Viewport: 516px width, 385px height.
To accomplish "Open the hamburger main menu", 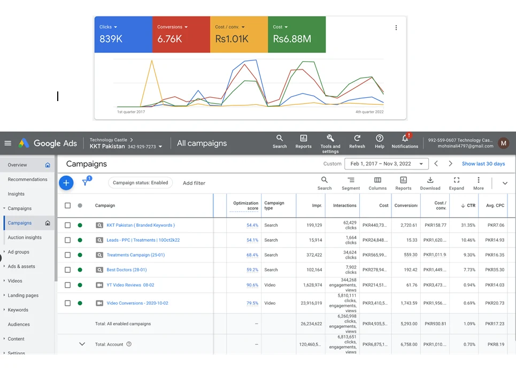I will point(7,143).
